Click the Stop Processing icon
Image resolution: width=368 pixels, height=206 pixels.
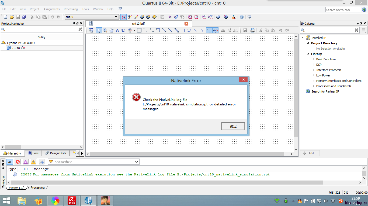click(162, 17)
